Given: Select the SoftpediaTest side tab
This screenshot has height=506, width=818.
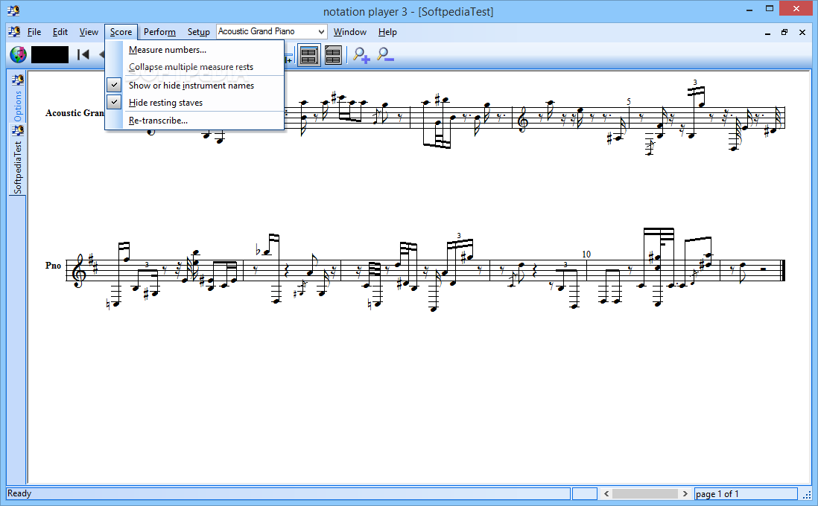Looking at the screenshot, I should pos(18,159).
